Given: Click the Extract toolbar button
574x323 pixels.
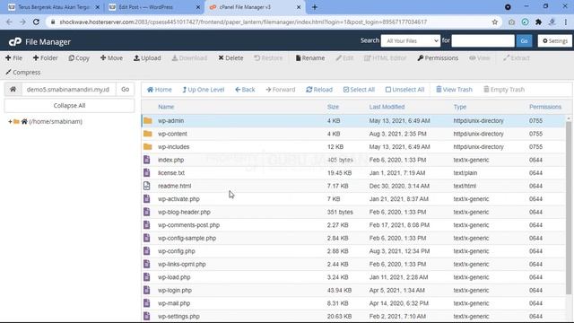Looking at the screenshot, I should (517, 57).
